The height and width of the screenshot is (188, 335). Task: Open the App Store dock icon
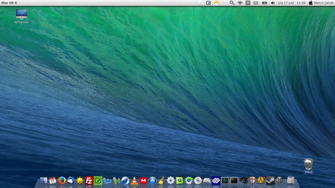click(x=153, y=180)
